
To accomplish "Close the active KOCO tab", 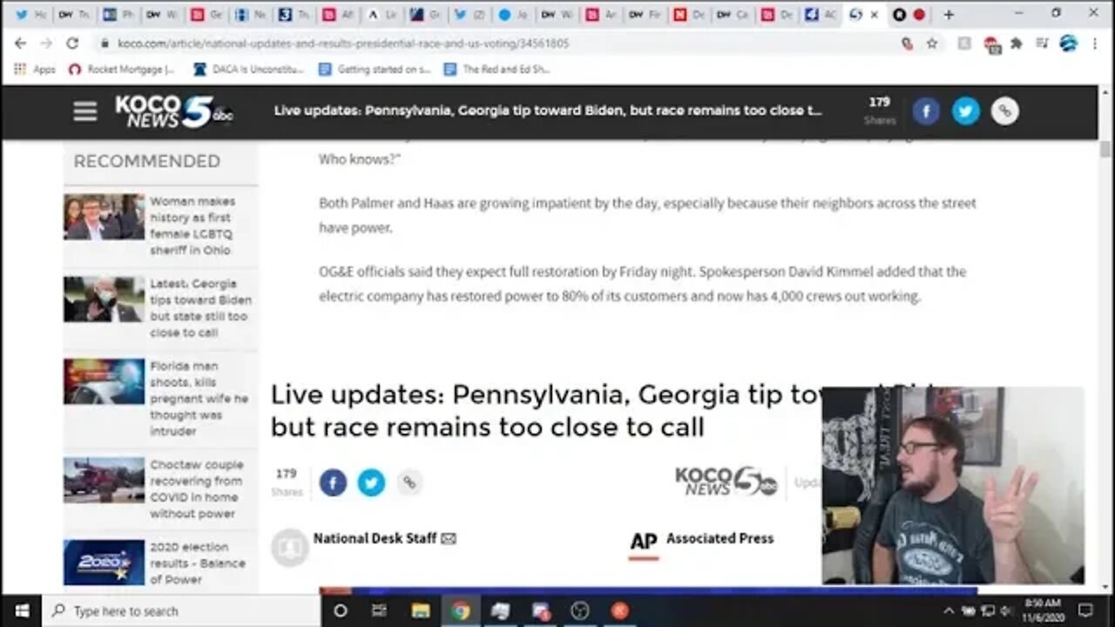I will pos(875,15).
